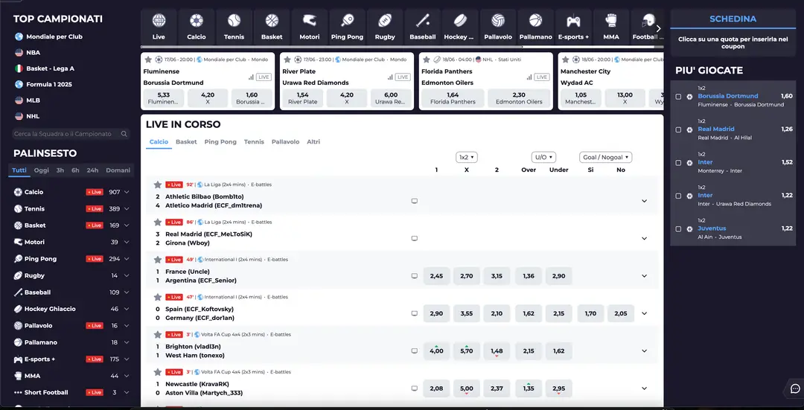Screen dimensions: 804x410
Task: Open Hockey Ghiaccio in sidebar
Action: click(x=50, y=309)
